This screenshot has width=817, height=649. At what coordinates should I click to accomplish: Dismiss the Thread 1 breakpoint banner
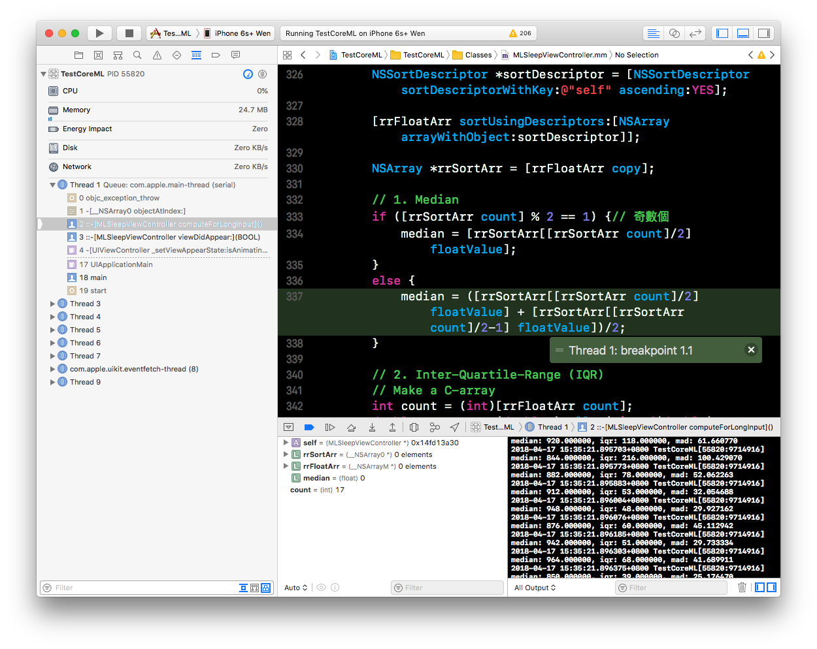pos(751,350)
